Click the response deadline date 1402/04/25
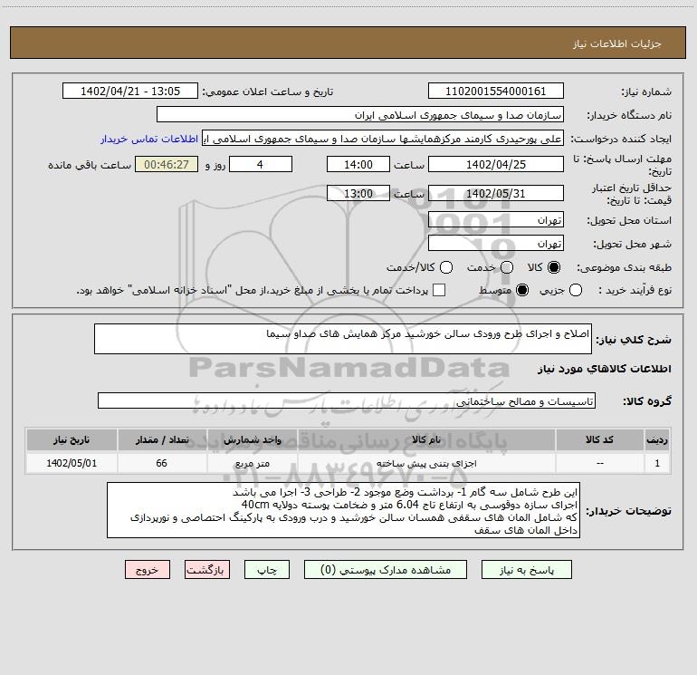697x675 pixels. (x=496, y=164)
